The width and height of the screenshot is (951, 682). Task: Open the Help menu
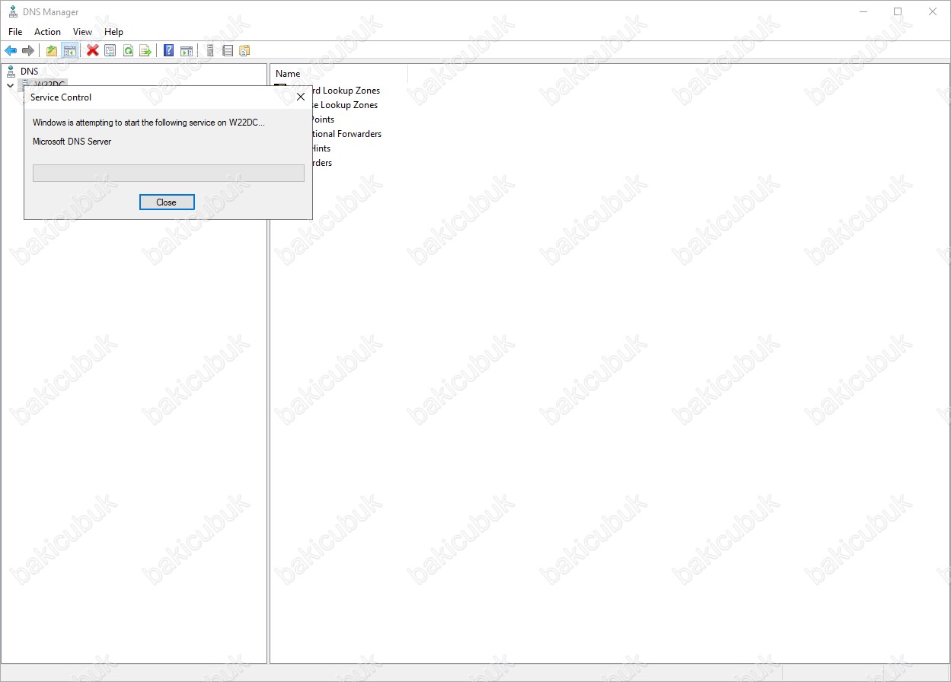[x=113, y=32]
